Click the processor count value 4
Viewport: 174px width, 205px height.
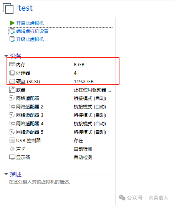click(x=75, y=73)
